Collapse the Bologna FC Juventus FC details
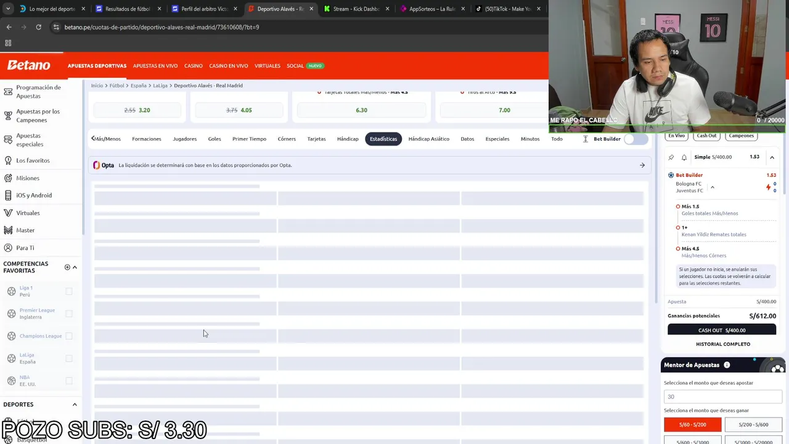 712,187
